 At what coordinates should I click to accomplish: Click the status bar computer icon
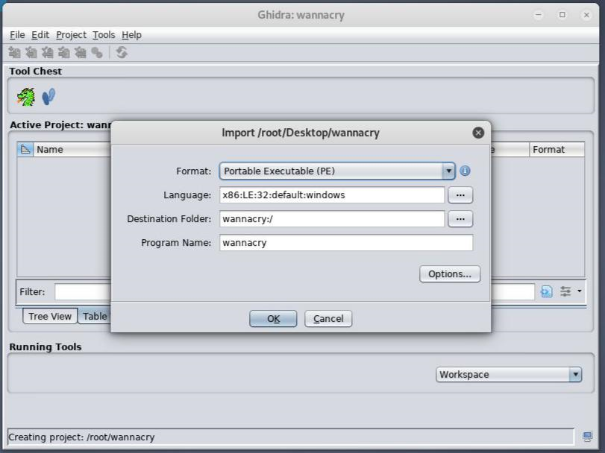[x=588, y=437]
